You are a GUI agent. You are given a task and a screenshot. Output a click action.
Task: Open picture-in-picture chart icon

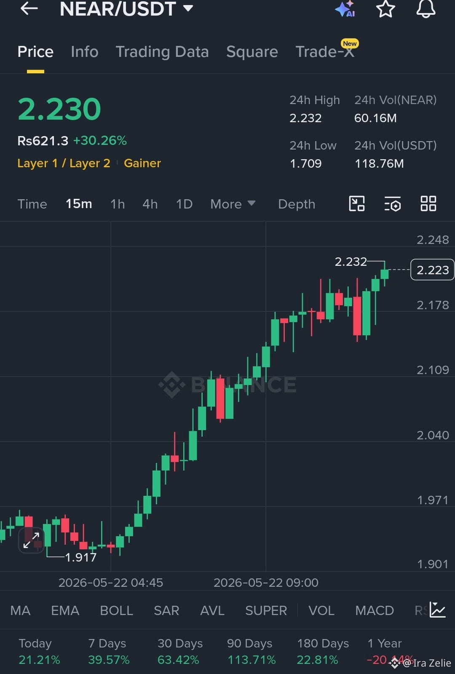point(357,204)
